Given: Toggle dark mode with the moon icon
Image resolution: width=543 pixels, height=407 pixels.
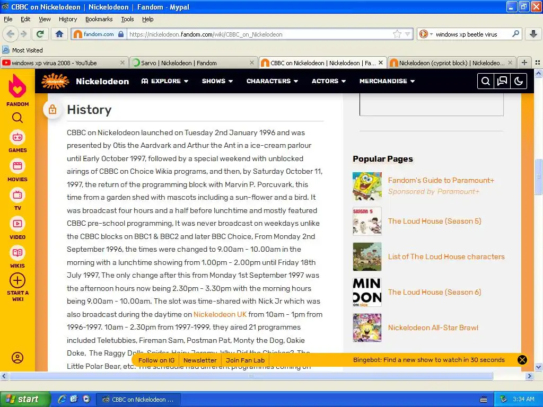Looking at the screenshot, I should [x=519, y=81].
